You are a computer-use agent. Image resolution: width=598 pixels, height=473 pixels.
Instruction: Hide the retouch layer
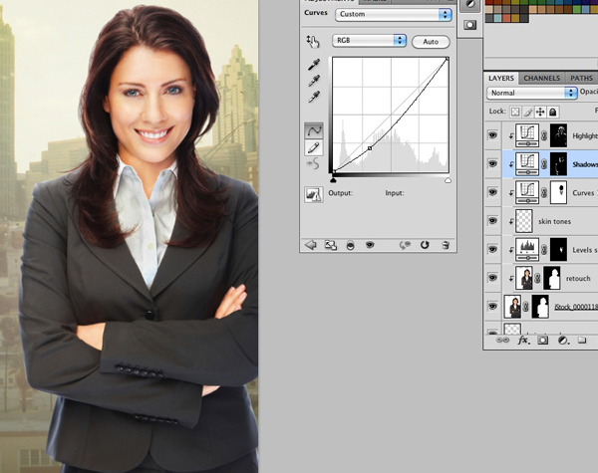[x=492, y=279]
